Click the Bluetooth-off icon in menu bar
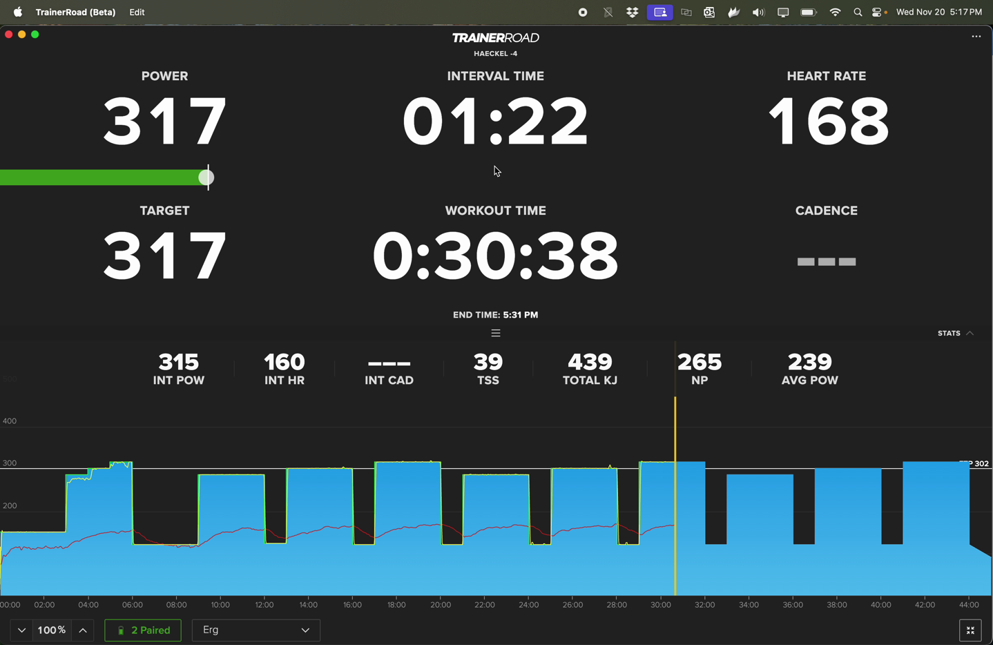 (608, 12)
